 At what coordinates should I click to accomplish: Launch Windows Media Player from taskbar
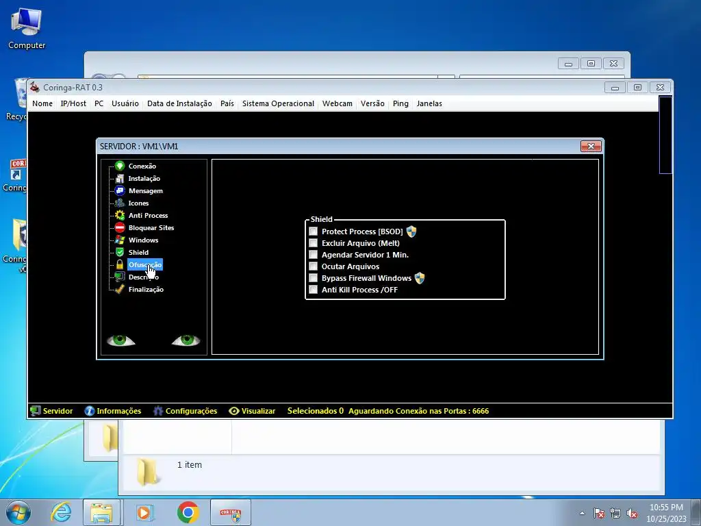point(144,512)
